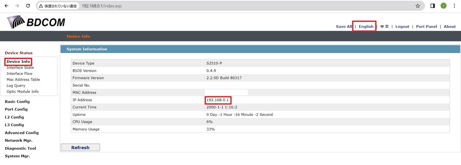Go back in browser history
Screen dimensions: 461x165
[x=7, y=6]
